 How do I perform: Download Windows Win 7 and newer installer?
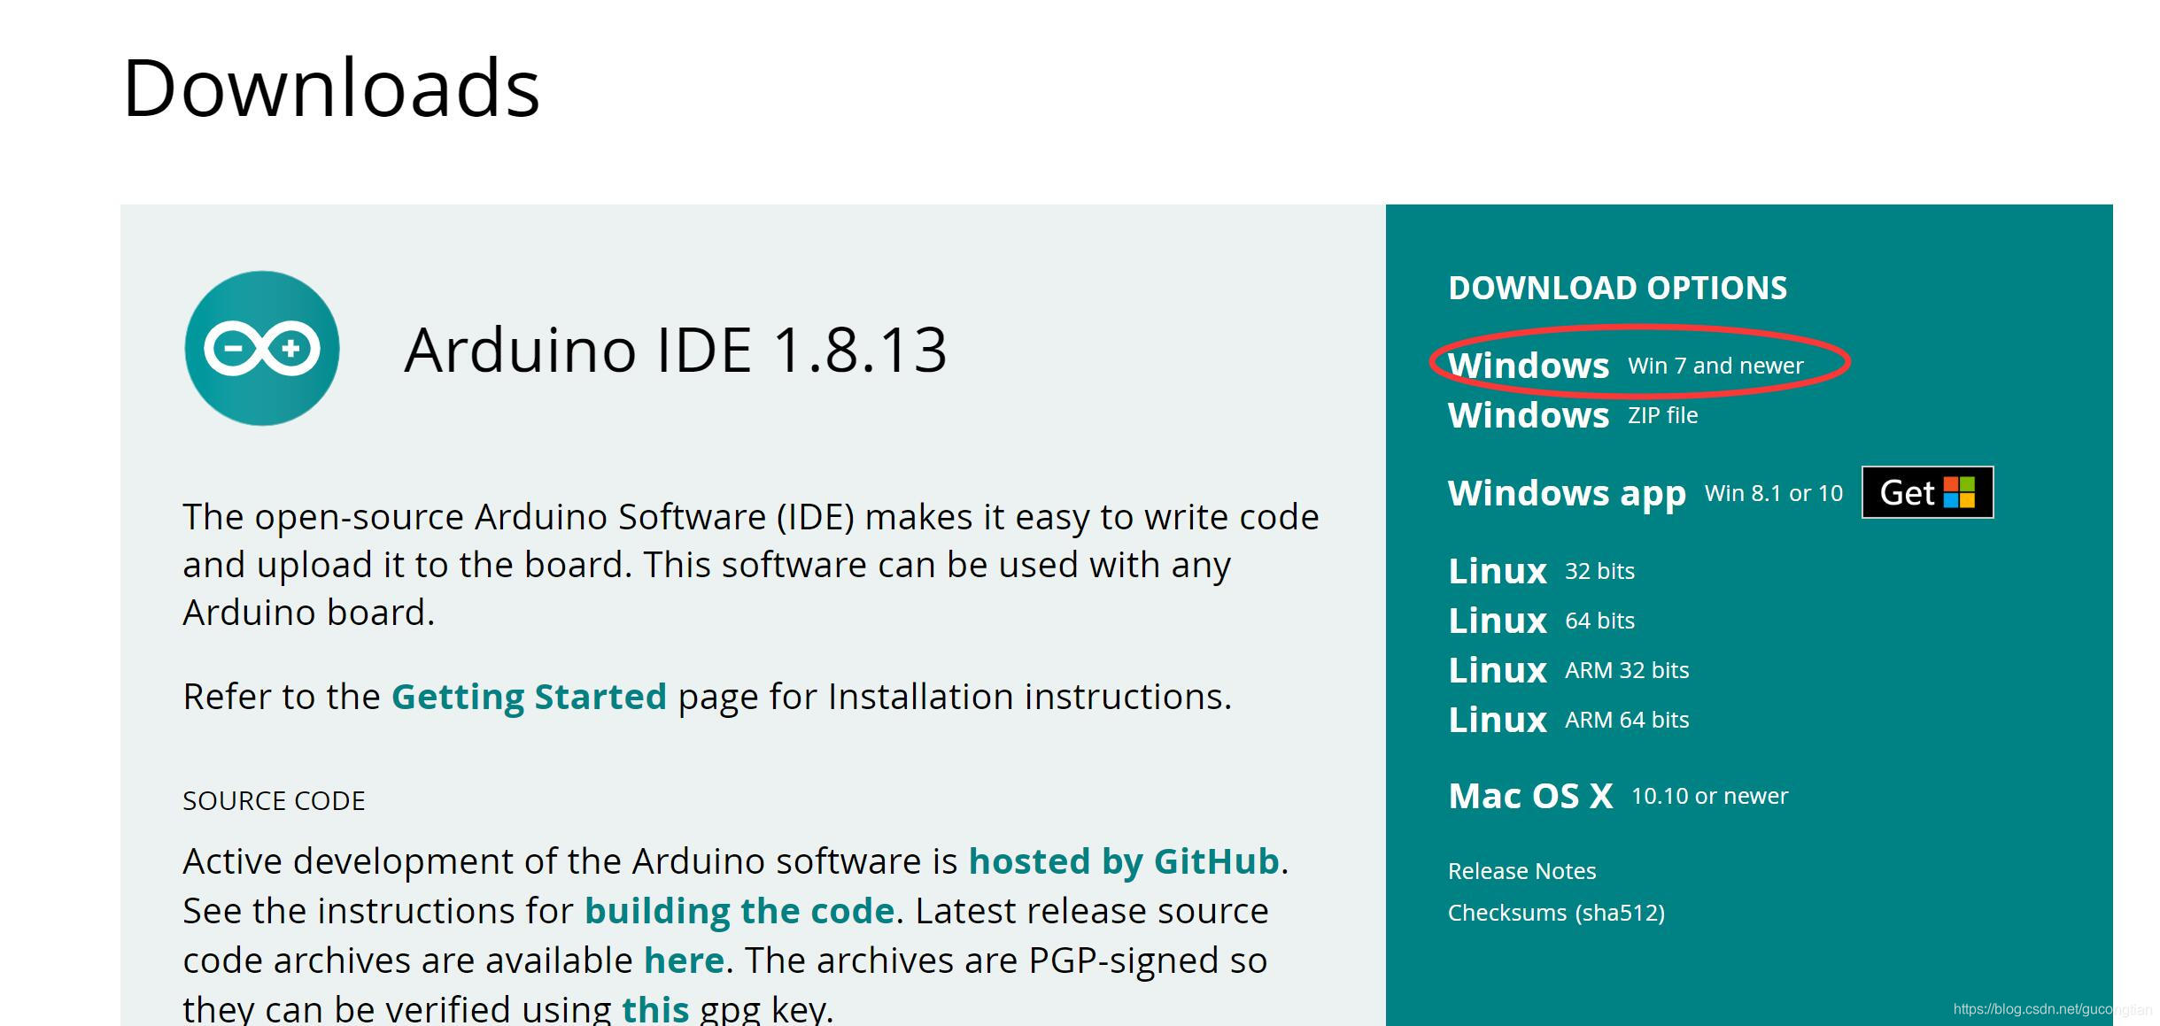tap(1528, 366)
